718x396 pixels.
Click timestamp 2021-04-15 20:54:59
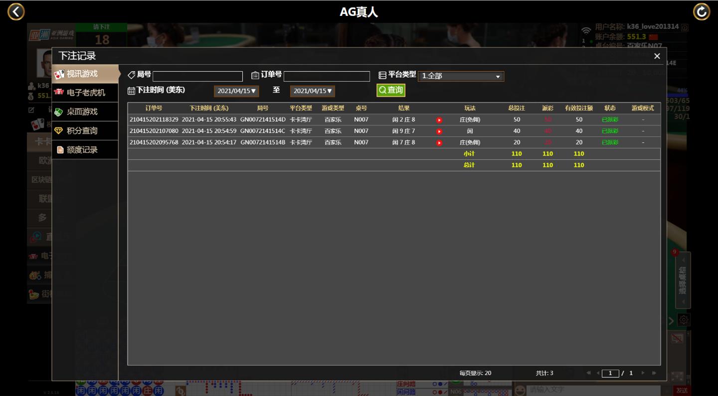click(209, 131)
